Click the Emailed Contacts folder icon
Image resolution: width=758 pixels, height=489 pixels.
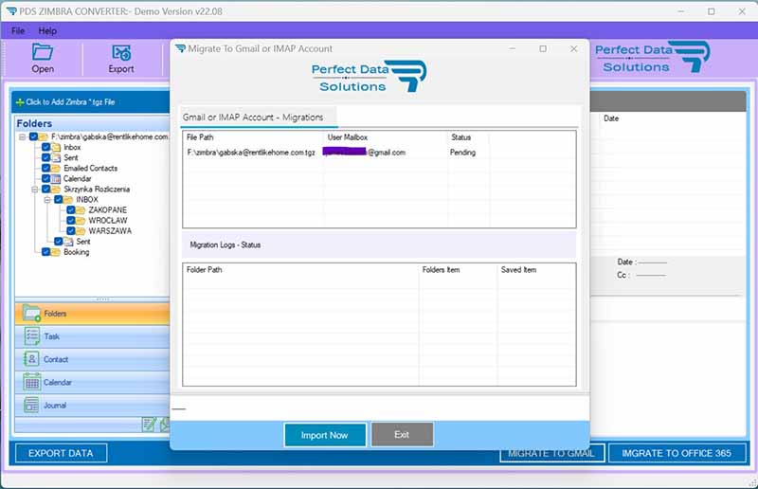click(x=56, y=168)
